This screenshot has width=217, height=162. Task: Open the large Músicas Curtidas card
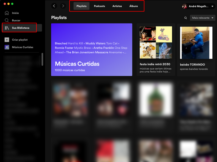[92, 50]
